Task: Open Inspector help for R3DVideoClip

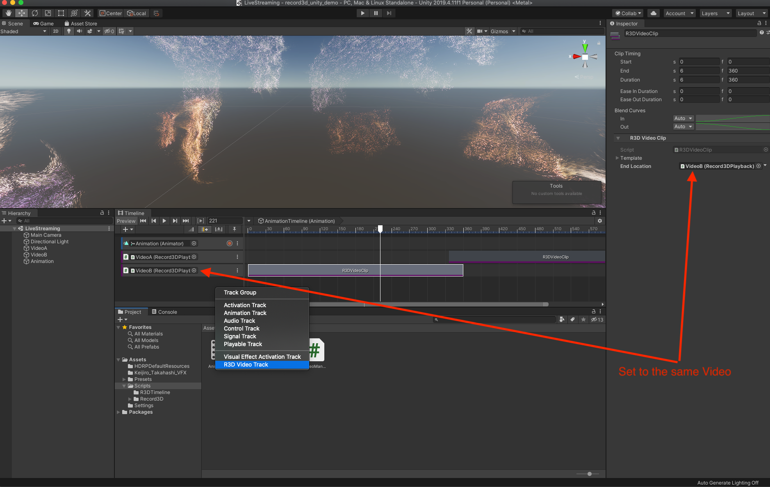Action: 762,33
